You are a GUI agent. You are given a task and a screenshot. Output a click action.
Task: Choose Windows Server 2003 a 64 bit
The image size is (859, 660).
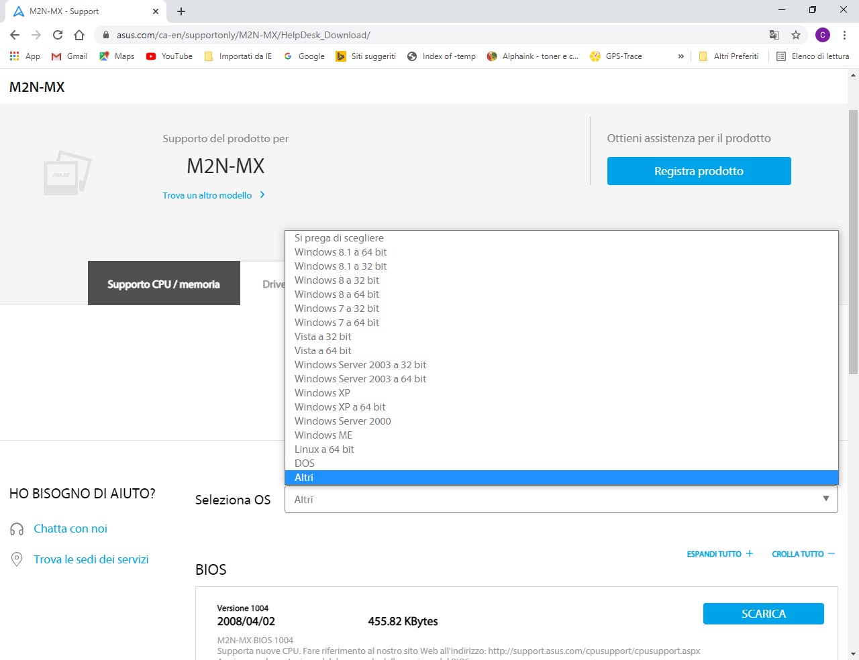coord(561,379)
